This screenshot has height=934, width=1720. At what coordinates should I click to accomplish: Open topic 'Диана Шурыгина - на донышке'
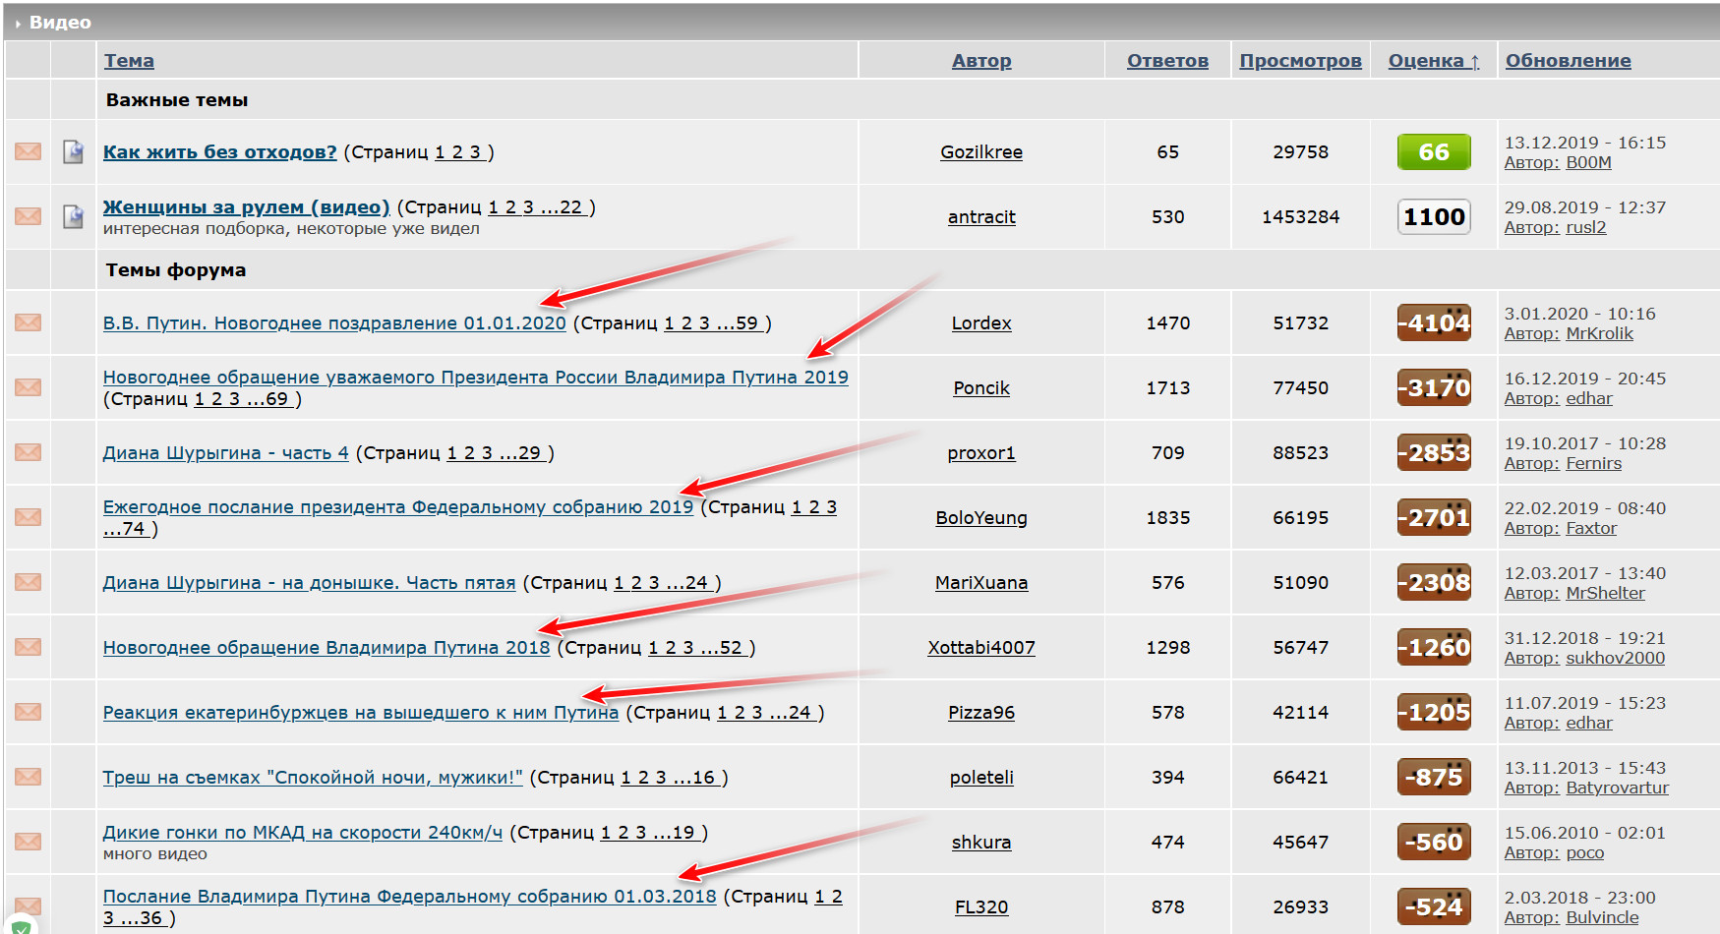309,582
